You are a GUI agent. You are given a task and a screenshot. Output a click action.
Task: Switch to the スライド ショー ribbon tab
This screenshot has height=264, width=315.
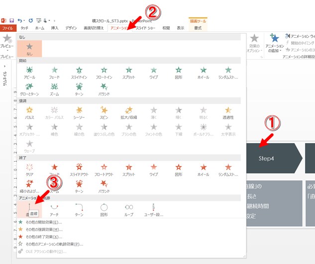click(145, 28)
